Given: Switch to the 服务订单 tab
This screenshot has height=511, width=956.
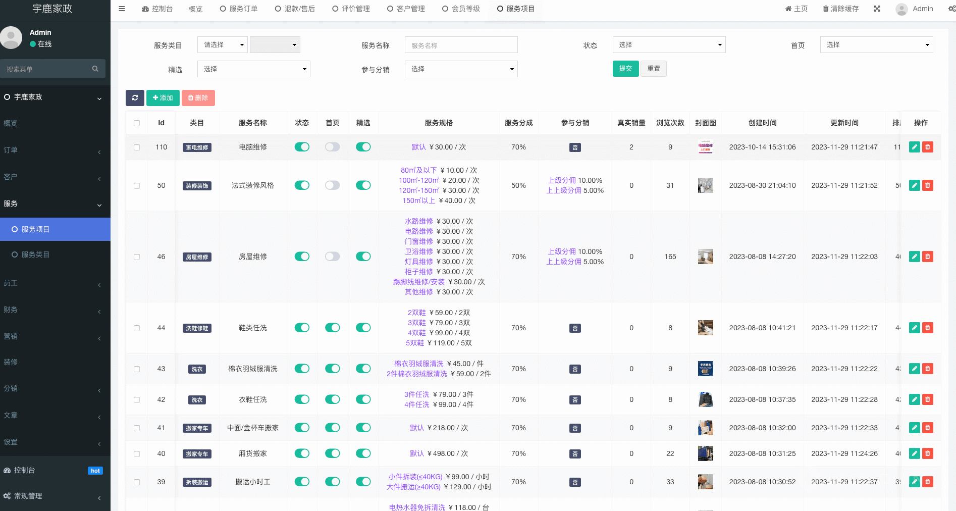Looking at the screenshot, I should pyautogui.click(x=239, y=9).
